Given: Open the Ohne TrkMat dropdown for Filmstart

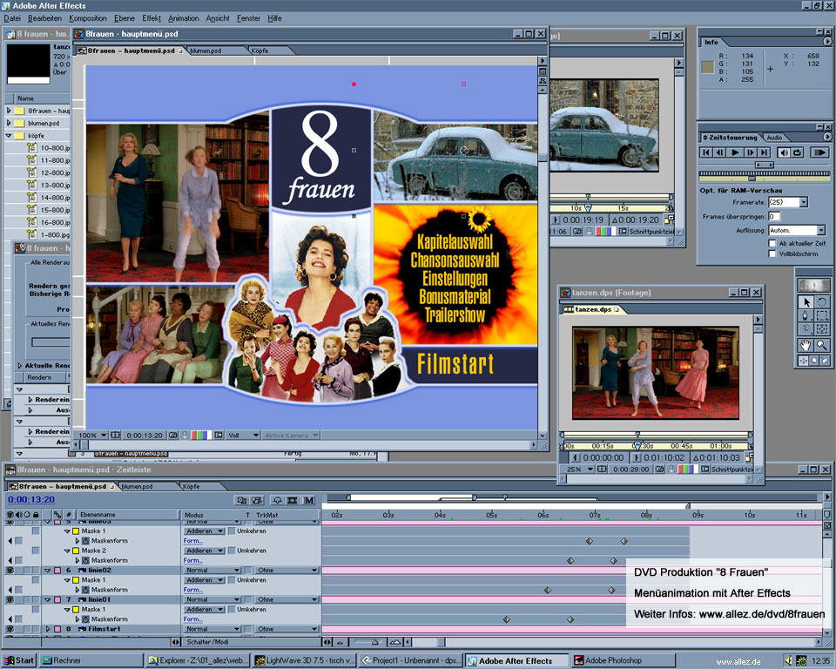Looking at the screenshot, I should (x=287, y=629).
